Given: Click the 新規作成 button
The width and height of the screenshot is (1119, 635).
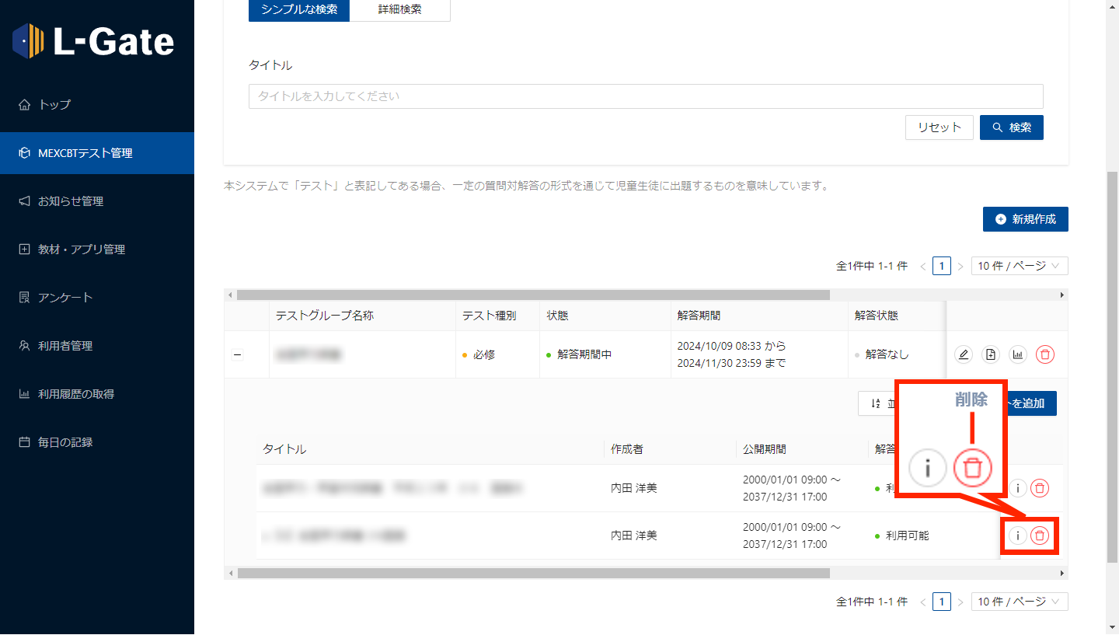Looking at the screenshot, I should point(1025,219).
